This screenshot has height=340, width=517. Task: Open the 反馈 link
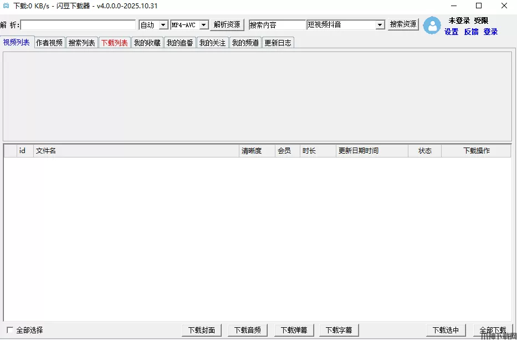tap(471, 32)
